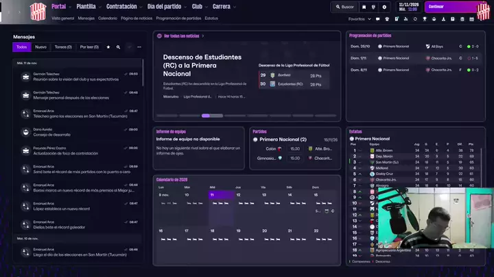Toggle the Nuevo messages filter
This screenshot has height=277, width=494.
coord(40,47)
